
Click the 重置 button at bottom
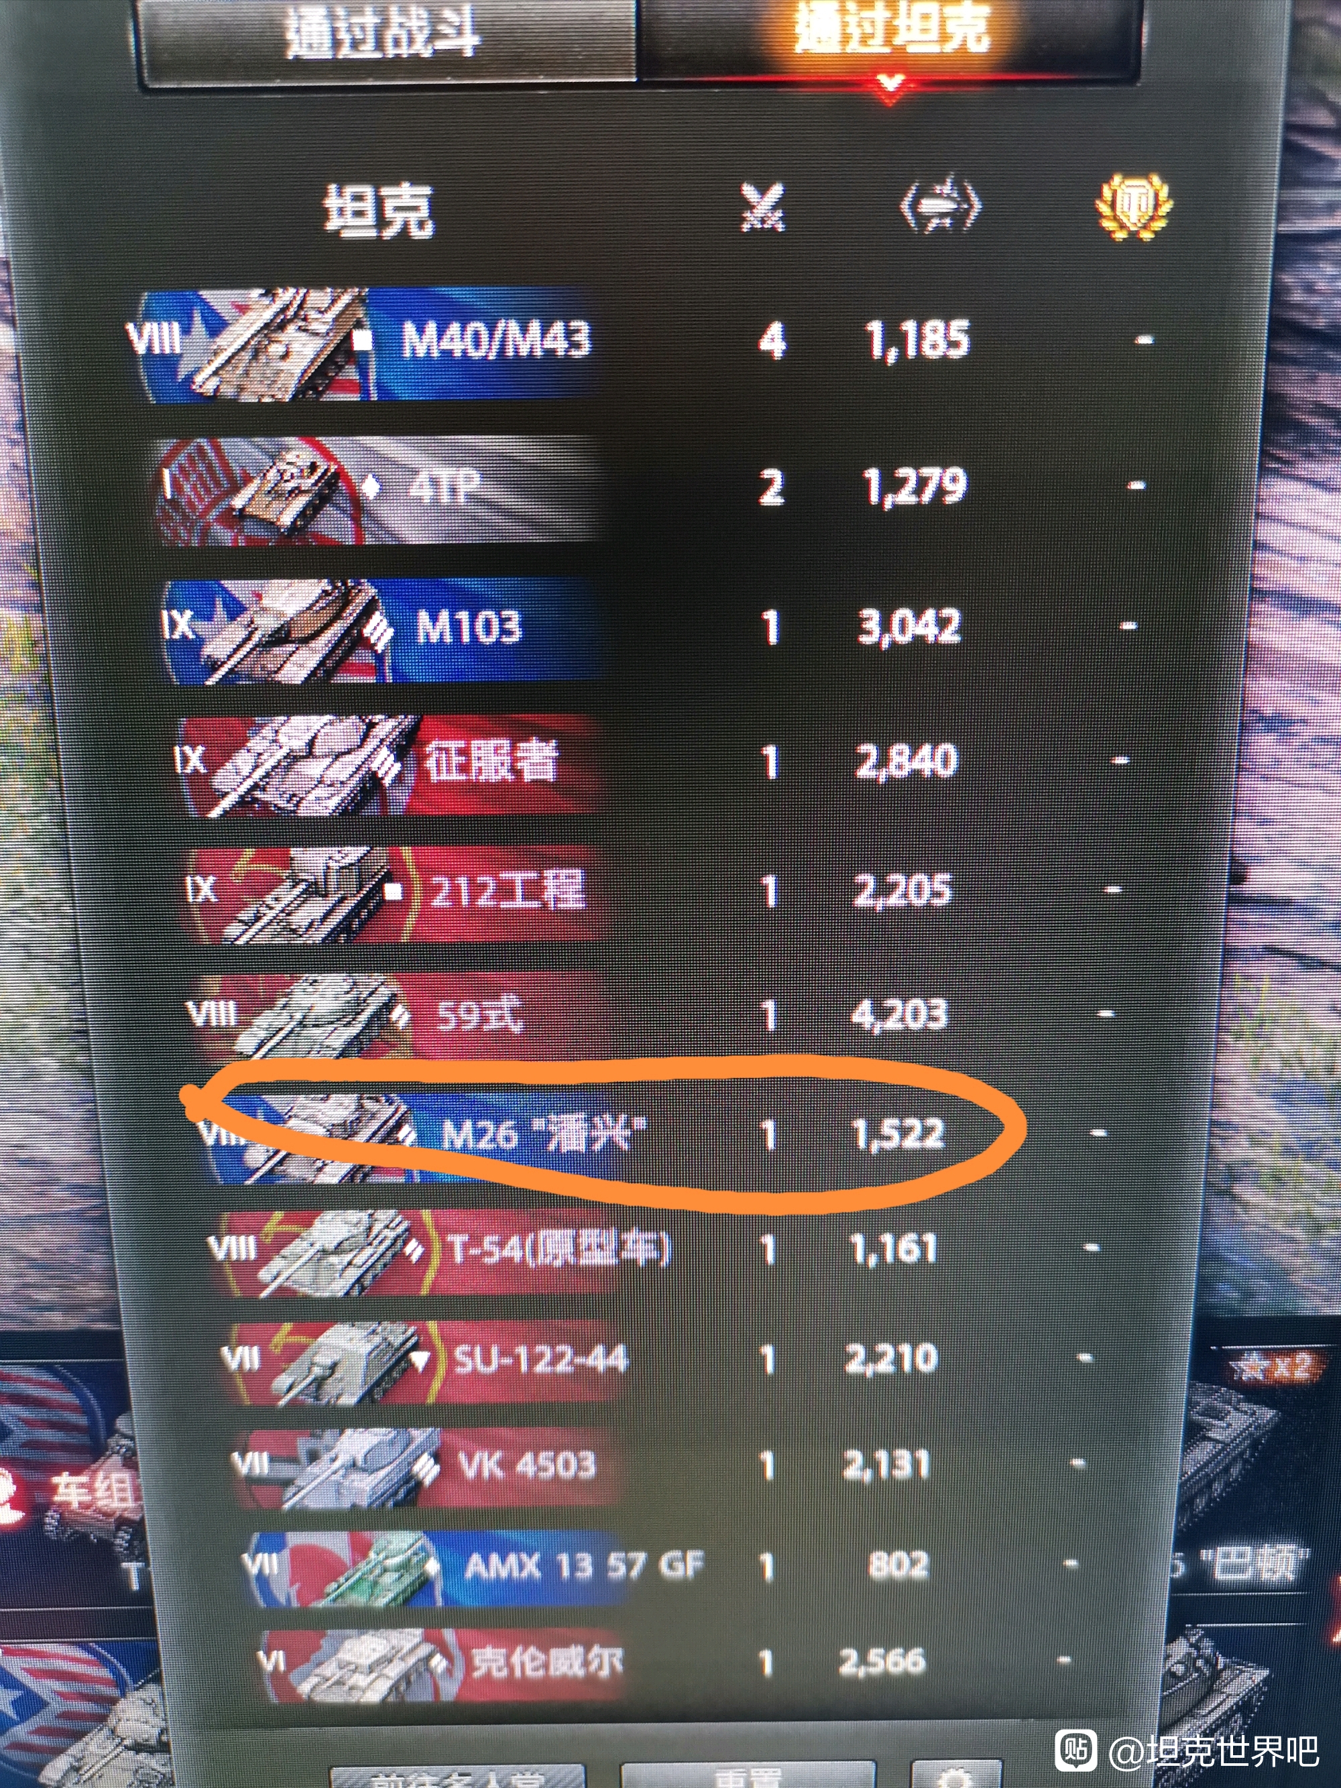[748, 1775]
